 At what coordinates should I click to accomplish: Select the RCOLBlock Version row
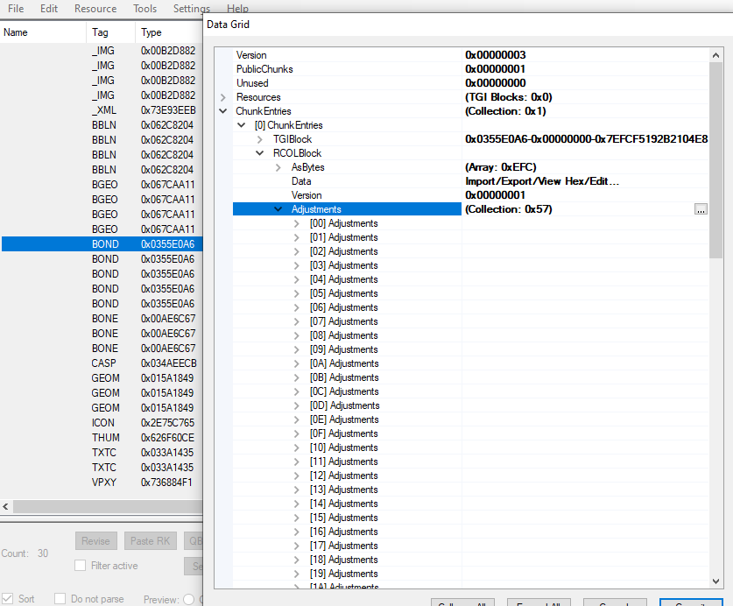click(470, 195)
